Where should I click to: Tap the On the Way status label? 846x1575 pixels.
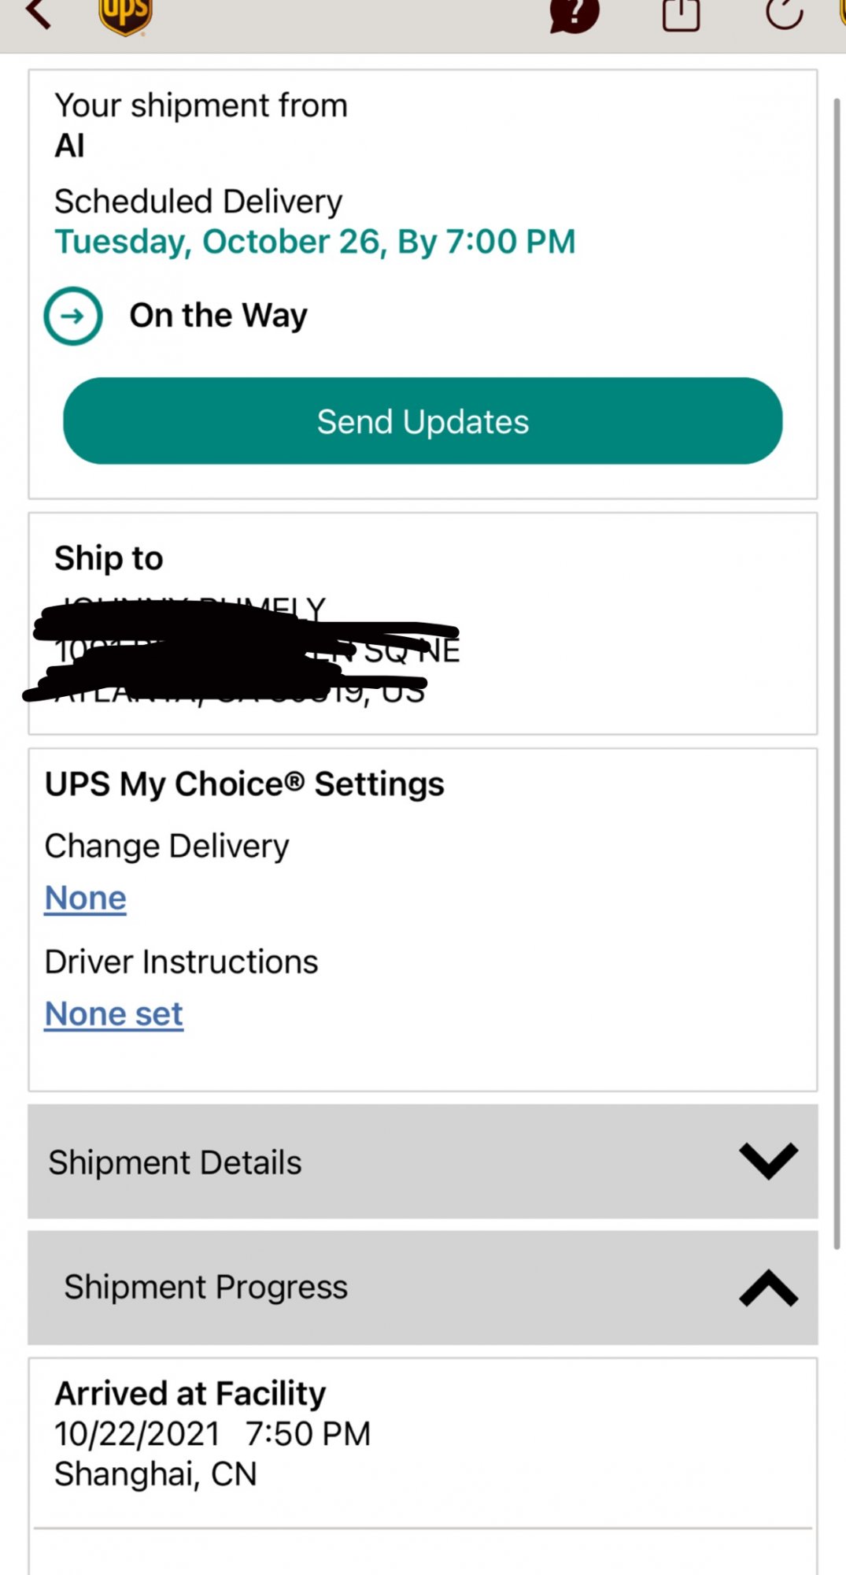[219, 316]
